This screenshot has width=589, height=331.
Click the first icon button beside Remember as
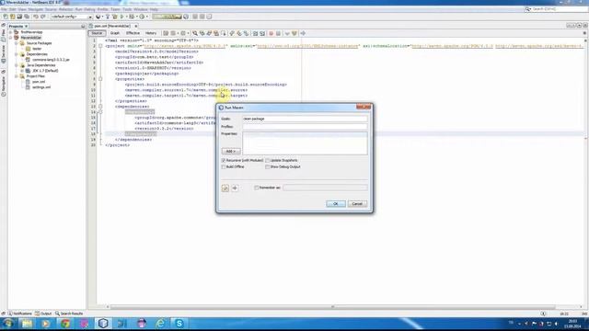225,188
